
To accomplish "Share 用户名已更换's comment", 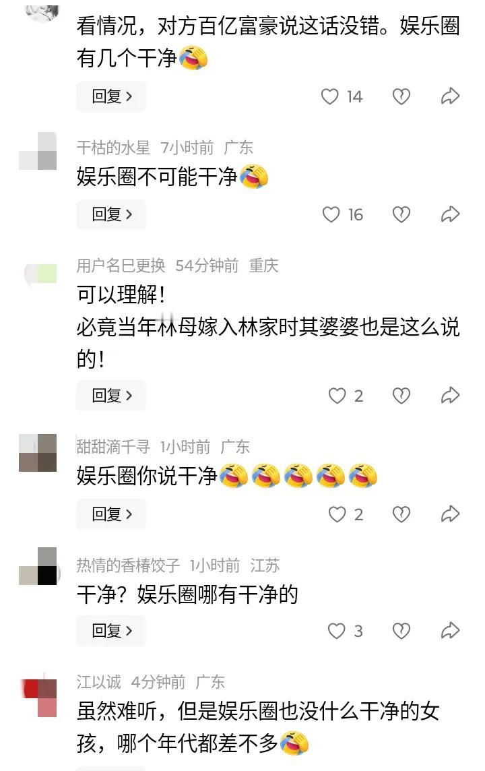I will click(x=450, y=396).
